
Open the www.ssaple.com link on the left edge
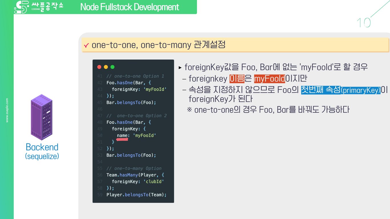[7, 110]
